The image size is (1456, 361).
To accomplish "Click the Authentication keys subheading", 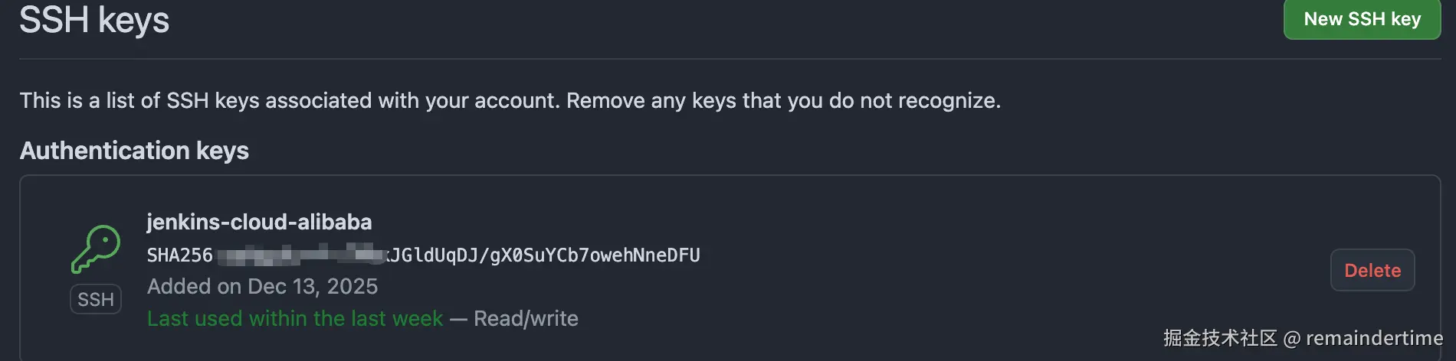I will 134,151.
